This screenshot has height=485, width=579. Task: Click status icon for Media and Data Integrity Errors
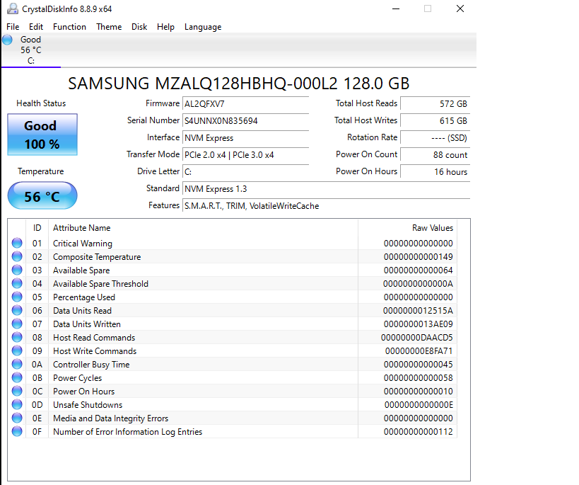(x=17, y=418)
